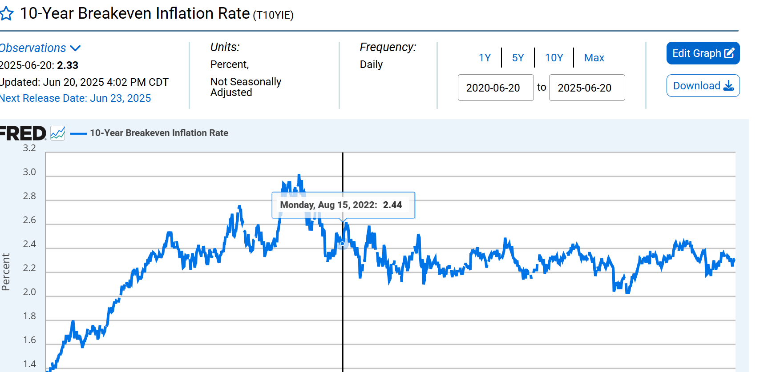
Task: Select the 1Y date range
Action: tap(485, 58)
